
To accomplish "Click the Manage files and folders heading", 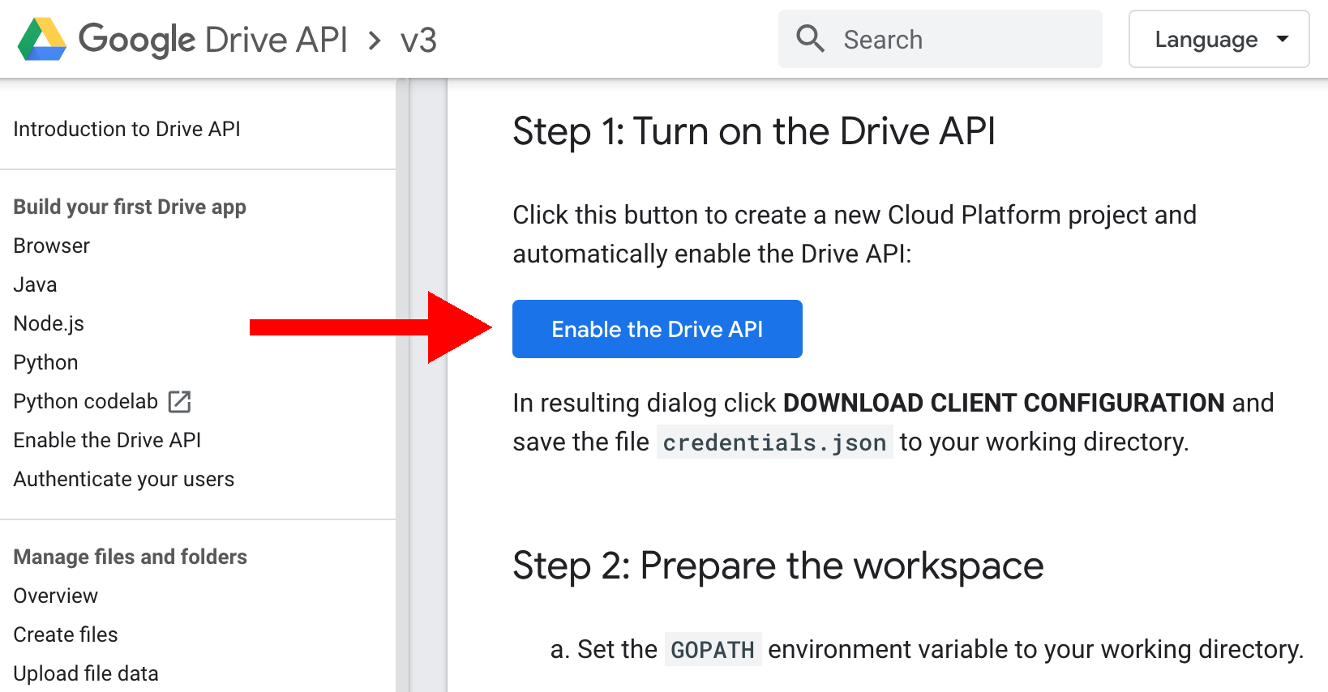I will pyautogui.click(x=131, y=557).
